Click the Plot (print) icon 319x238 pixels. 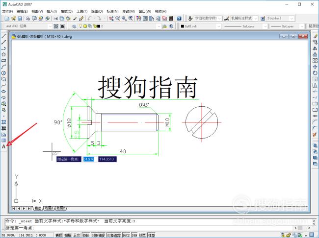coord(28,19)
